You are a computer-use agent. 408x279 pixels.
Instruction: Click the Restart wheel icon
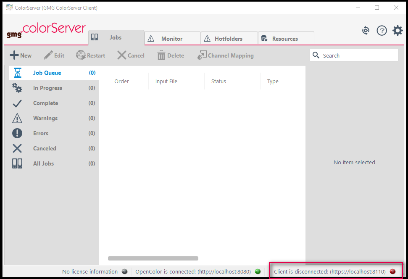(81, 55)
